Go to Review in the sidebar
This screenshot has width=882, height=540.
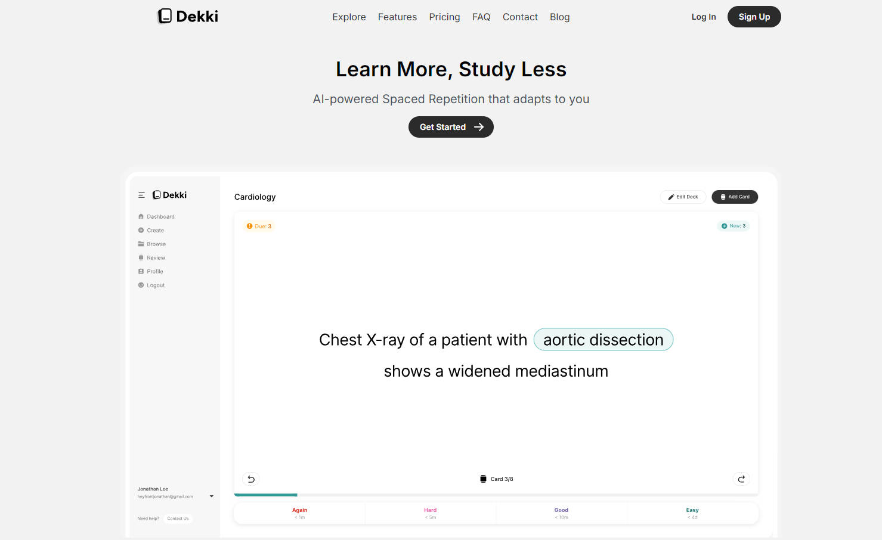pos(156,258)
